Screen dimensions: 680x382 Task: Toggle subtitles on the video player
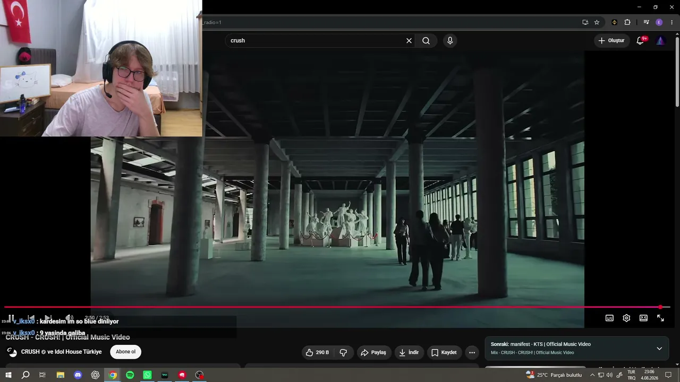pos(609,318)
